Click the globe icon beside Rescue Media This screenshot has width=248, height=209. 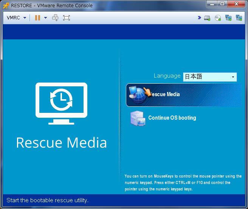(137, 95)
